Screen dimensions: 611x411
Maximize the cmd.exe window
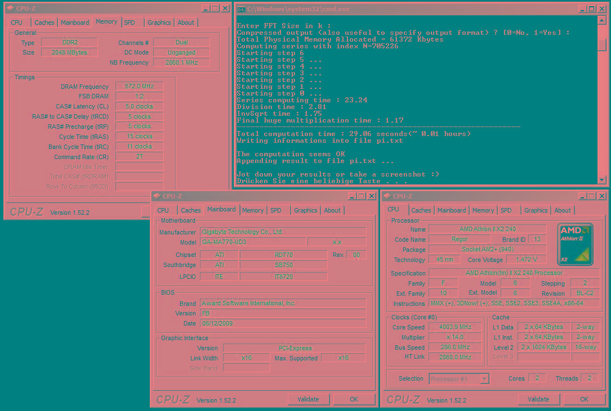591,8
